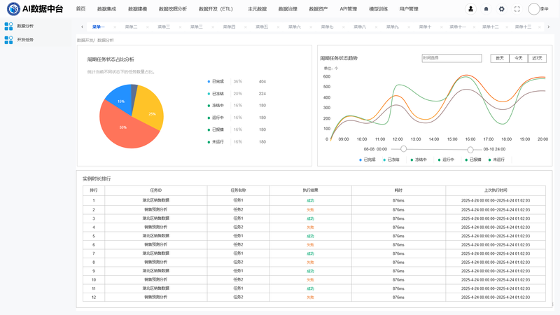
Task: Switch to the 菜单二 tab
Action: point(131,27)
